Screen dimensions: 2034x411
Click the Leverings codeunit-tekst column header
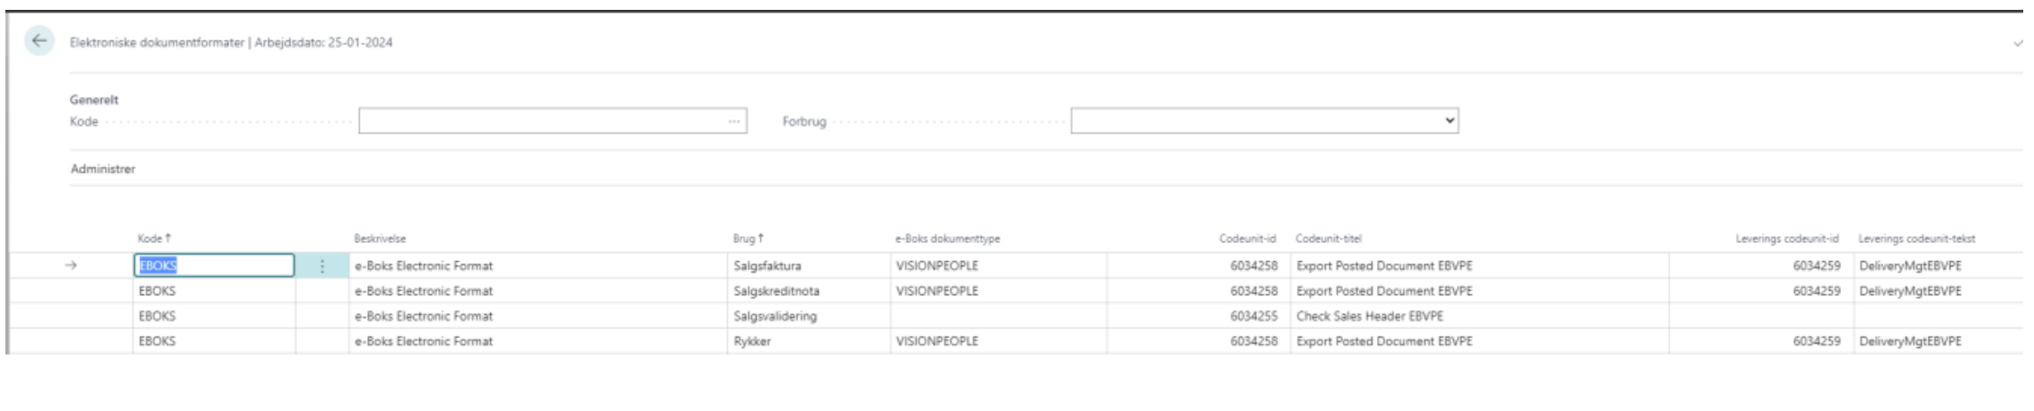[x=1916, y=239]
